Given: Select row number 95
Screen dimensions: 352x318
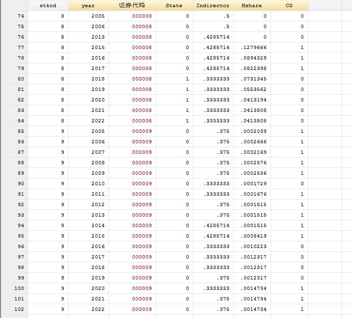Looking at the screenshot, I should click(14, 236).
